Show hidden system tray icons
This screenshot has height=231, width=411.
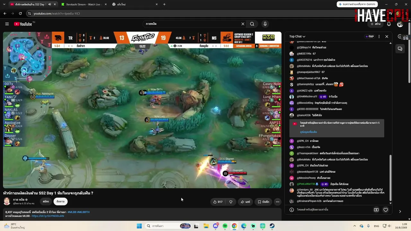tap(355, 226)
